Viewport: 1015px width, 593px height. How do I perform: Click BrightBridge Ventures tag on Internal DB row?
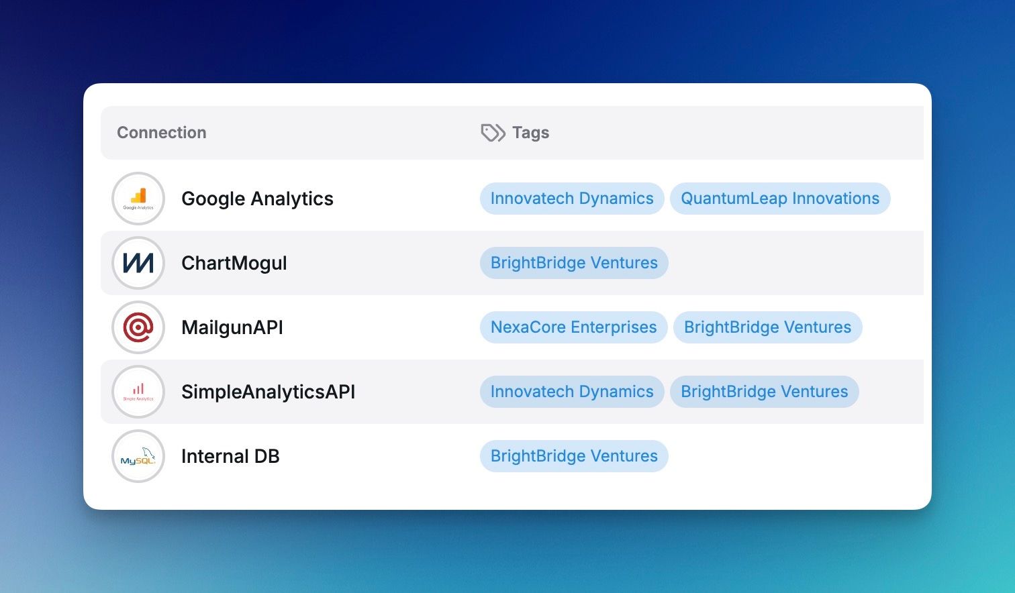coord(574,456)
